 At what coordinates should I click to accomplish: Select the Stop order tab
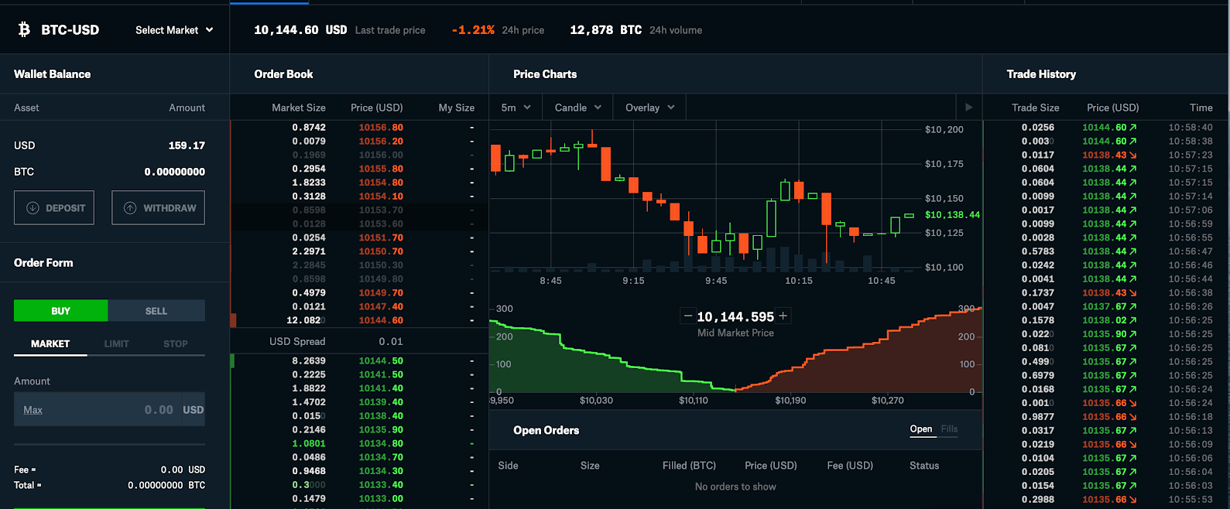pyautogui.click(x=176, y=343)
